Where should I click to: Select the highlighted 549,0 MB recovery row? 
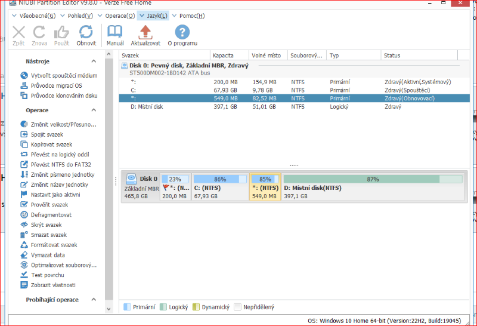(x=294, y=99)
